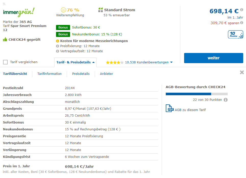This screenshot has width=246, height=178.
Task: Click the orange Messeinrichtungen warning icon
Action: pos(58,41)
